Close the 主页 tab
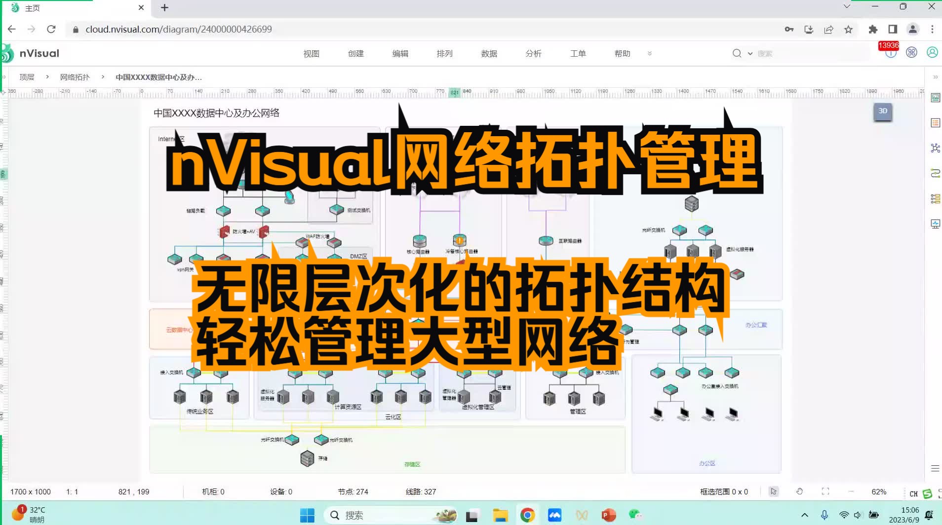The image size is (942, 525). click(x=141, y=7)
